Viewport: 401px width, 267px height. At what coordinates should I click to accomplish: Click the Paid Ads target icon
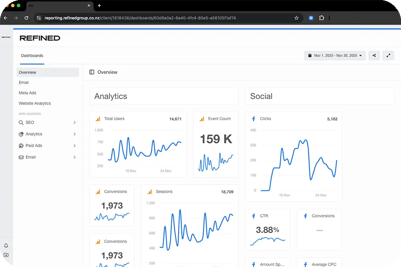(21, 146)
